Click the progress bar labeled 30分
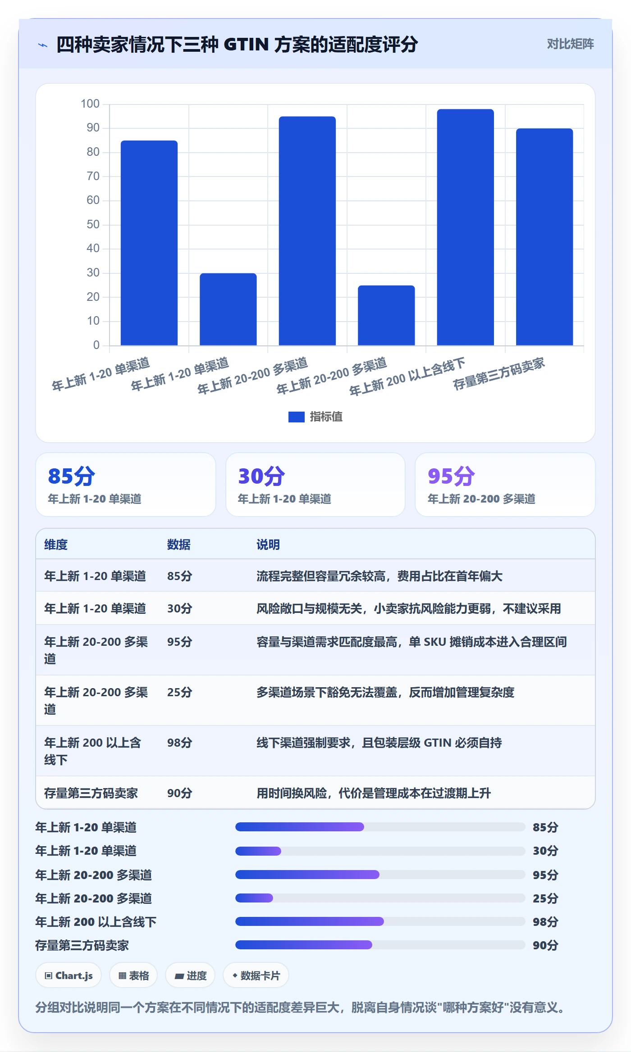 tap(380, 851)
